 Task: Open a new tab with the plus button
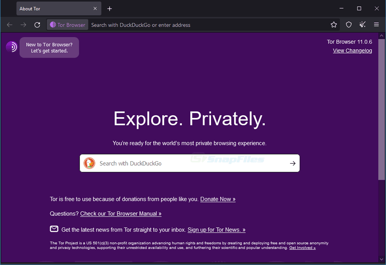(x=109, y=8)
